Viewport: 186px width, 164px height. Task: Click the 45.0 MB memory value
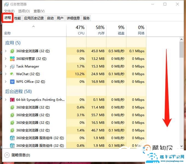click(x=98, y=51)
